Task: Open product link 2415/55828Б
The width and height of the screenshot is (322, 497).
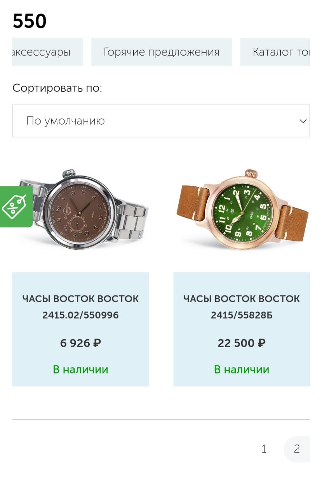Action: point(241,307)
